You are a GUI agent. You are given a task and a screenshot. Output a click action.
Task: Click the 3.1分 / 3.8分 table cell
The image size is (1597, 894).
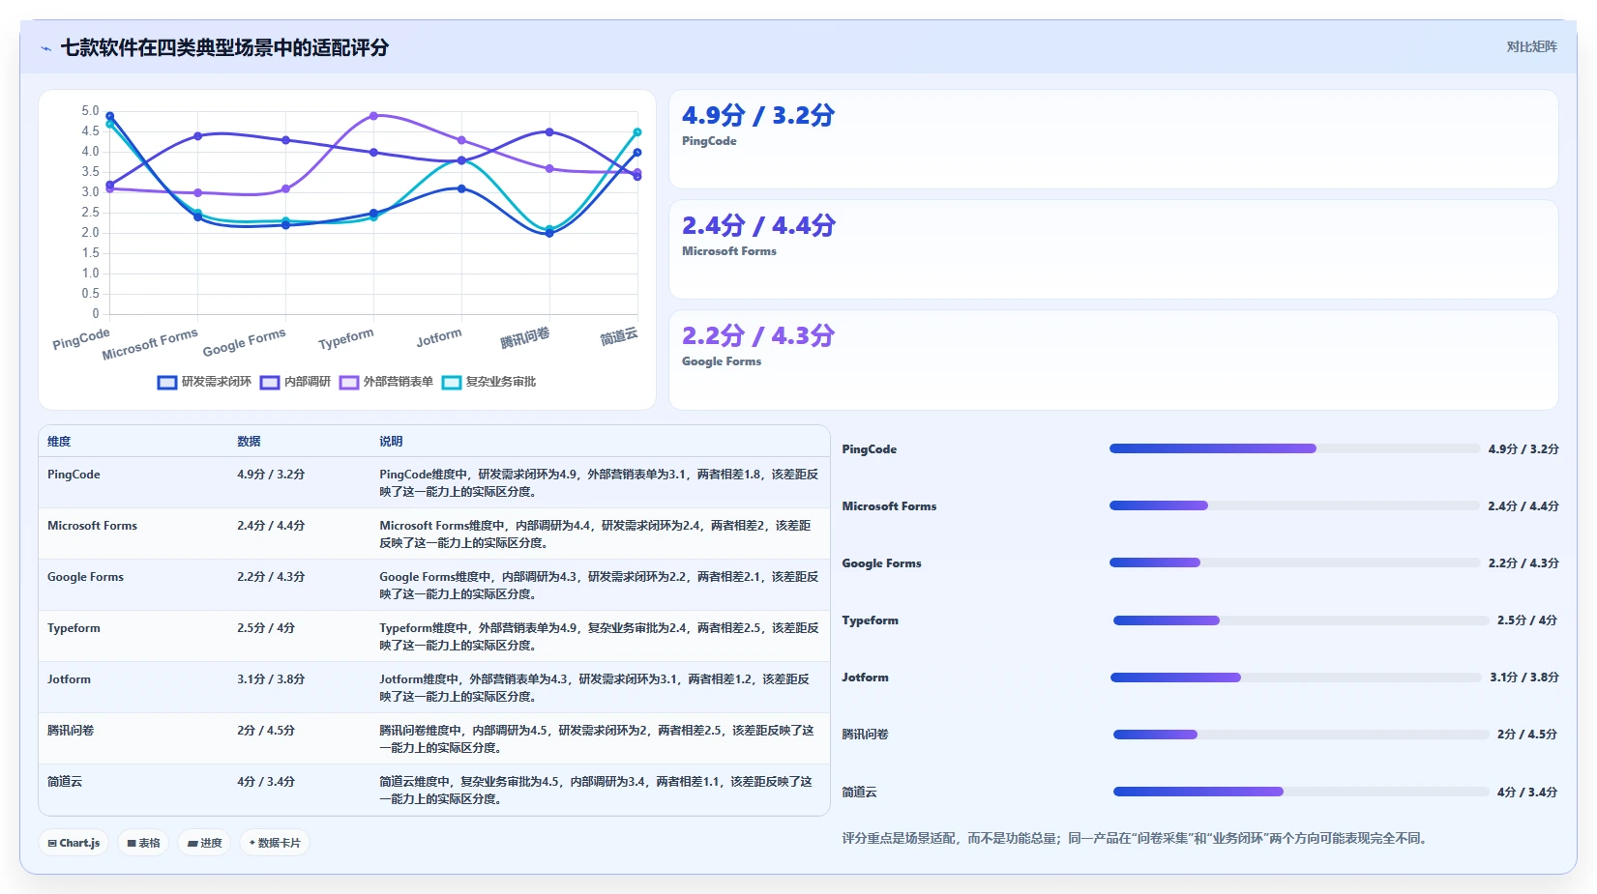(x=271, y=679)
